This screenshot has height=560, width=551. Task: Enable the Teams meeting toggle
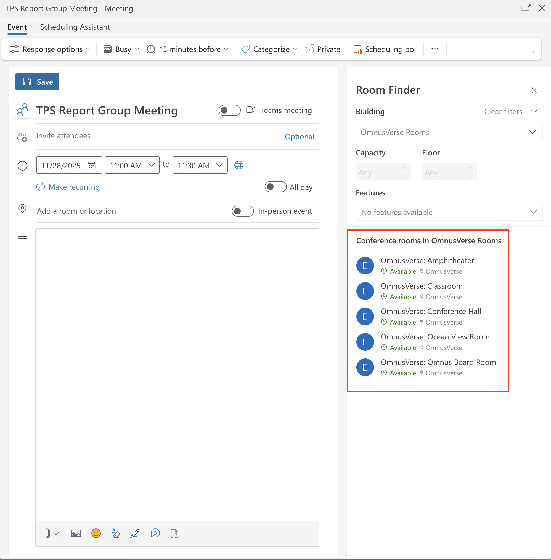pos(229,110)
